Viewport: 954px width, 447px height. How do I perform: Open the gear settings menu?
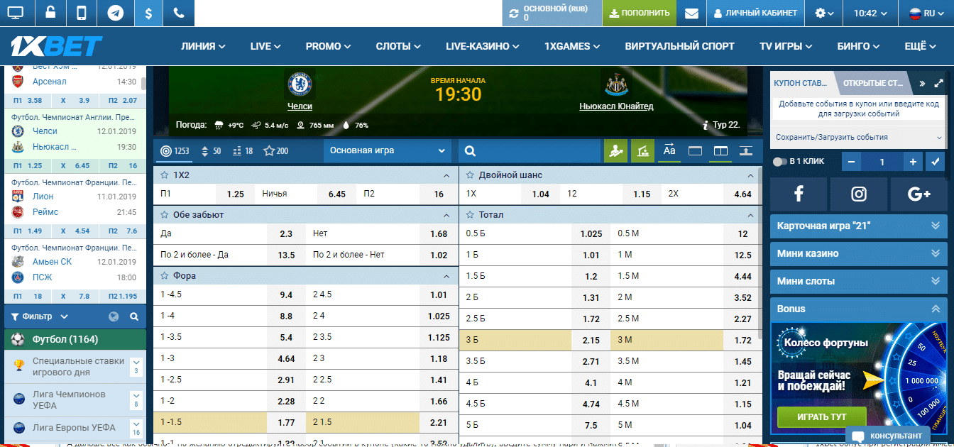[824, 13]
